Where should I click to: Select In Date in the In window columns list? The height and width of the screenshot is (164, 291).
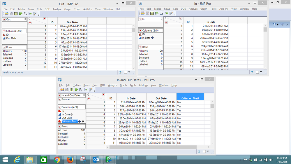[x=146, y=38]
